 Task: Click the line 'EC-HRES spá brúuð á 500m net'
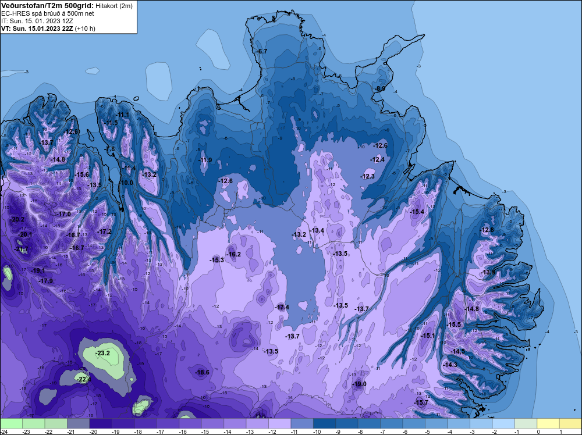pos(48,13)
